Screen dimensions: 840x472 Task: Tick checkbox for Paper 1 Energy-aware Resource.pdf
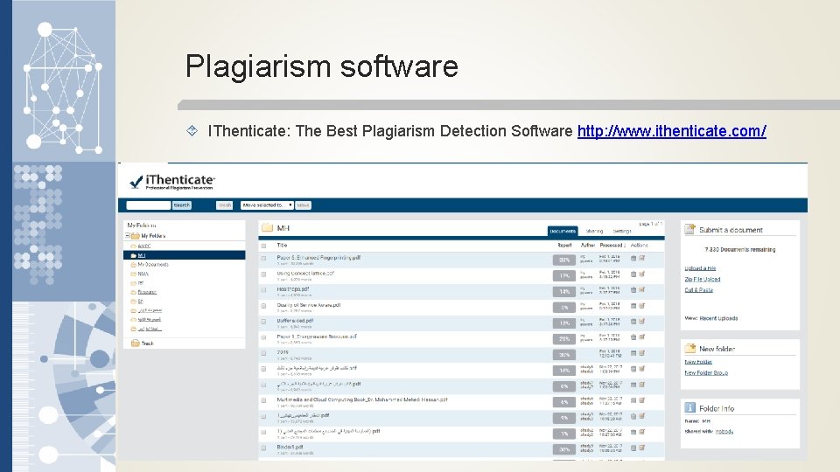(x=263, y=337)
